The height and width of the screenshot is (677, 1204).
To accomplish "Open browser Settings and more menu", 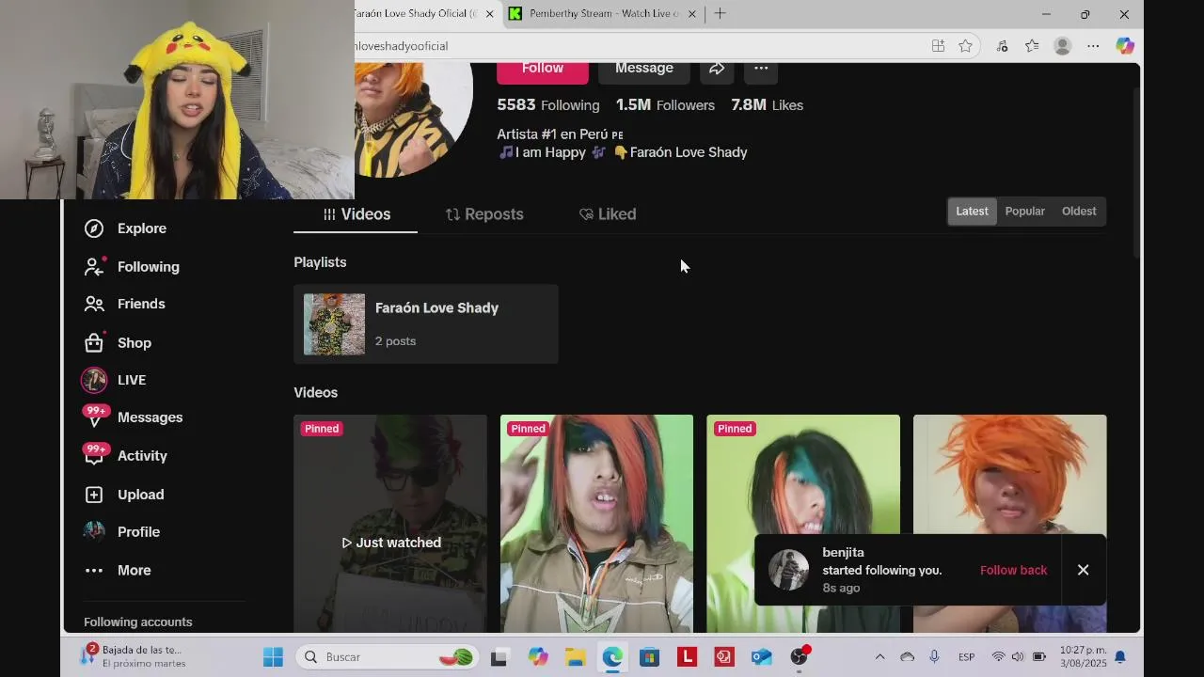I will (x=1093, y=46).
